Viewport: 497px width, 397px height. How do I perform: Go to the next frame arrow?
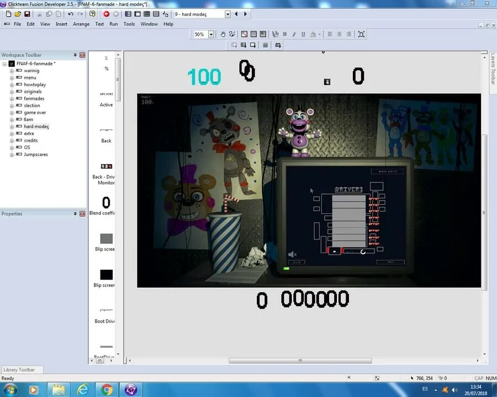pos(245,14)
